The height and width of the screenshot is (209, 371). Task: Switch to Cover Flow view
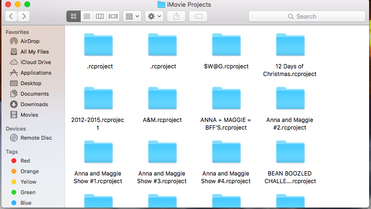pyautogui.click(x=113, y=16)
